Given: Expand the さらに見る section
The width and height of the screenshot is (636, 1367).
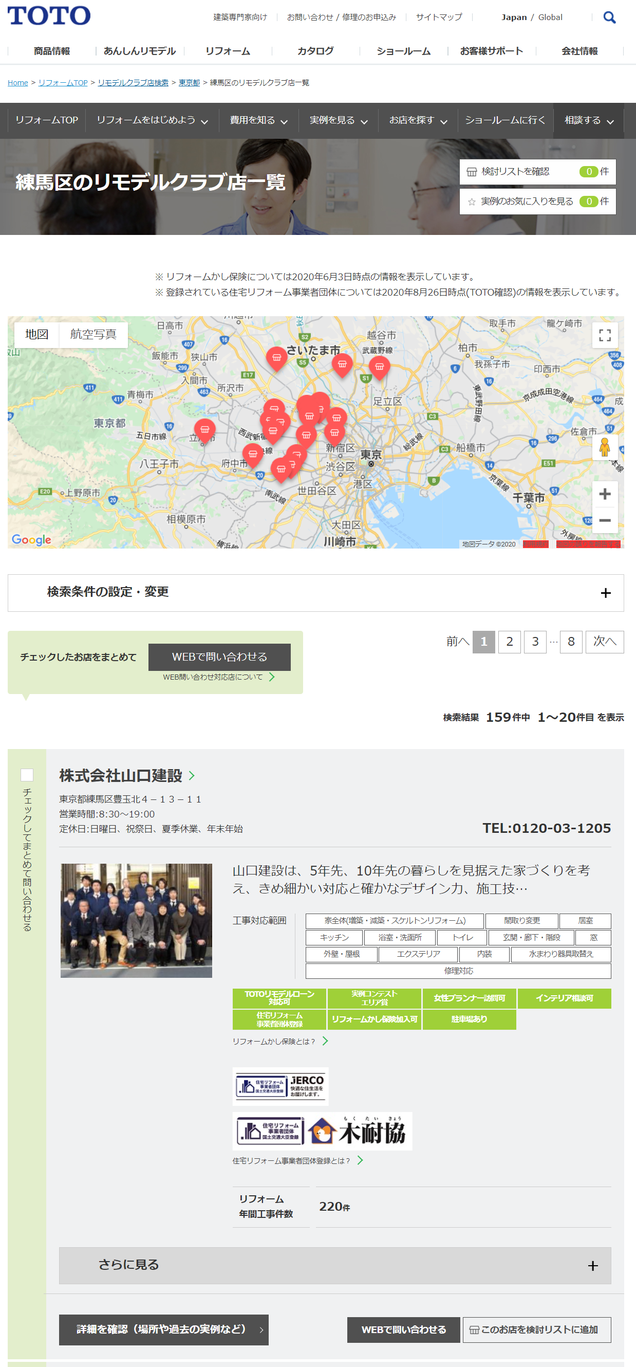Looking at the screenshot, I should click(335, 1265).
